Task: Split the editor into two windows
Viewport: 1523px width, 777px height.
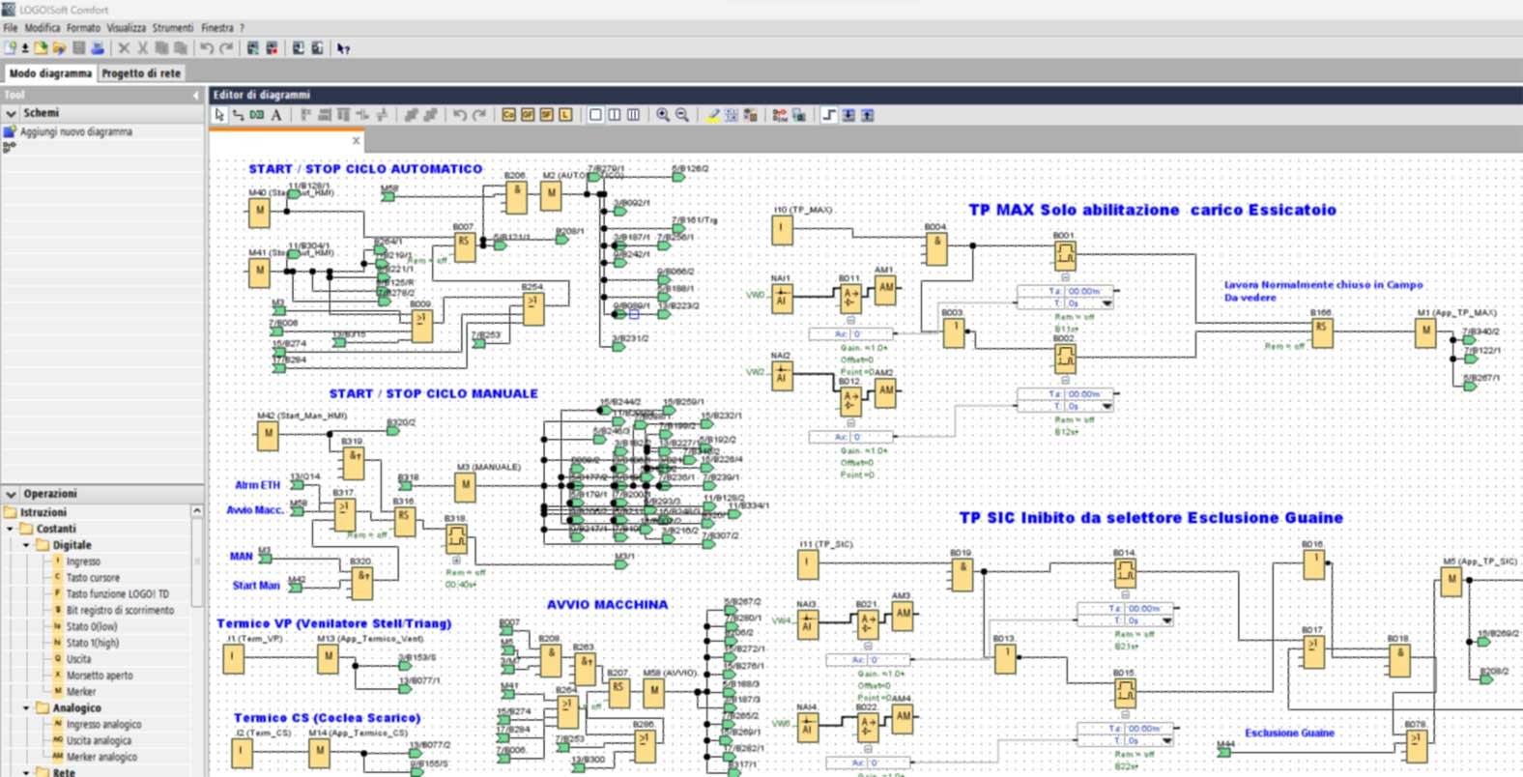Action: pos(614,115)
